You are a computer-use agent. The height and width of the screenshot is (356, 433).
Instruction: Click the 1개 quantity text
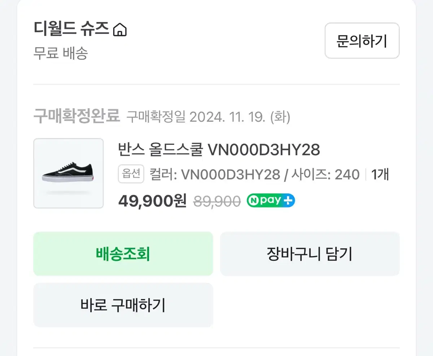tap(380, 175)
